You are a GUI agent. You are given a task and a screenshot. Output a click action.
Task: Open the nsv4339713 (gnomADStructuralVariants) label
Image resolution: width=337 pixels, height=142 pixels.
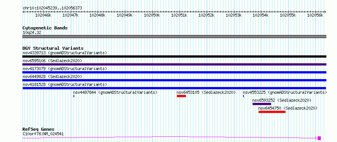tap(65, 53)
